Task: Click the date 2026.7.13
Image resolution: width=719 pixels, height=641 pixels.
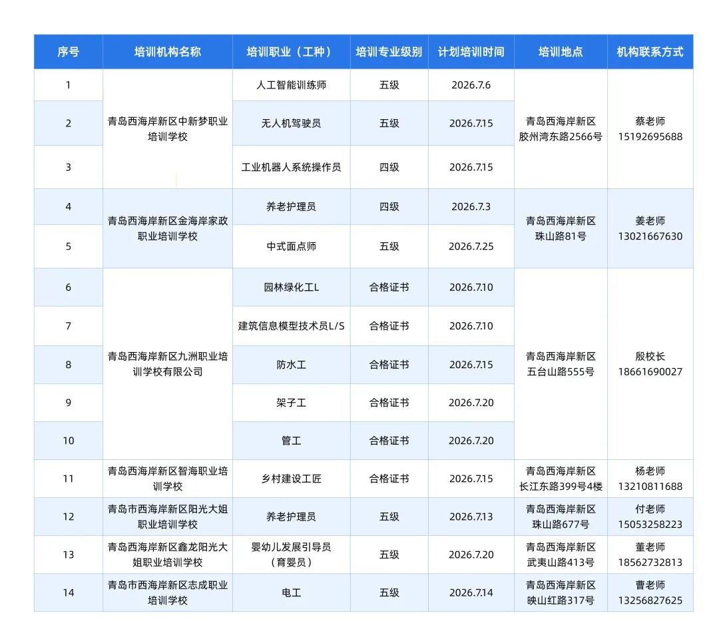Action: coord(471,517)
